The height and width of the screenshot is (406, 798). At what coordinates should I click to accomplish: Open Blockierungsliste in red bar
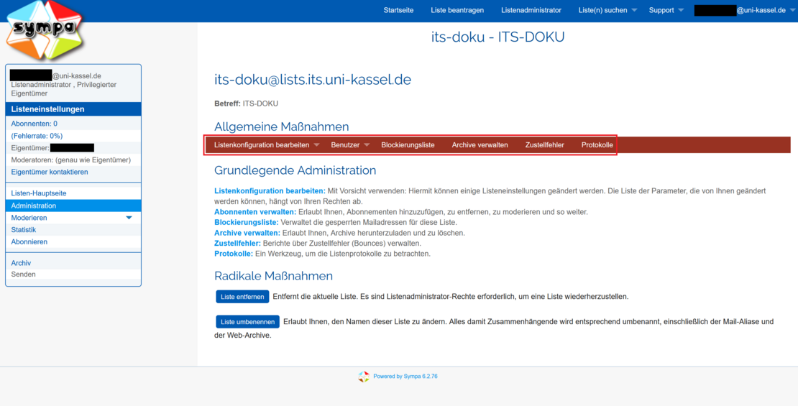408,145
